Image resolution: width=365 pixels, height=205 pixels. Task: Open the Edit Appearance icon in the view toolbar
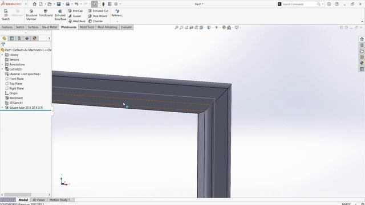coord(224,27)
